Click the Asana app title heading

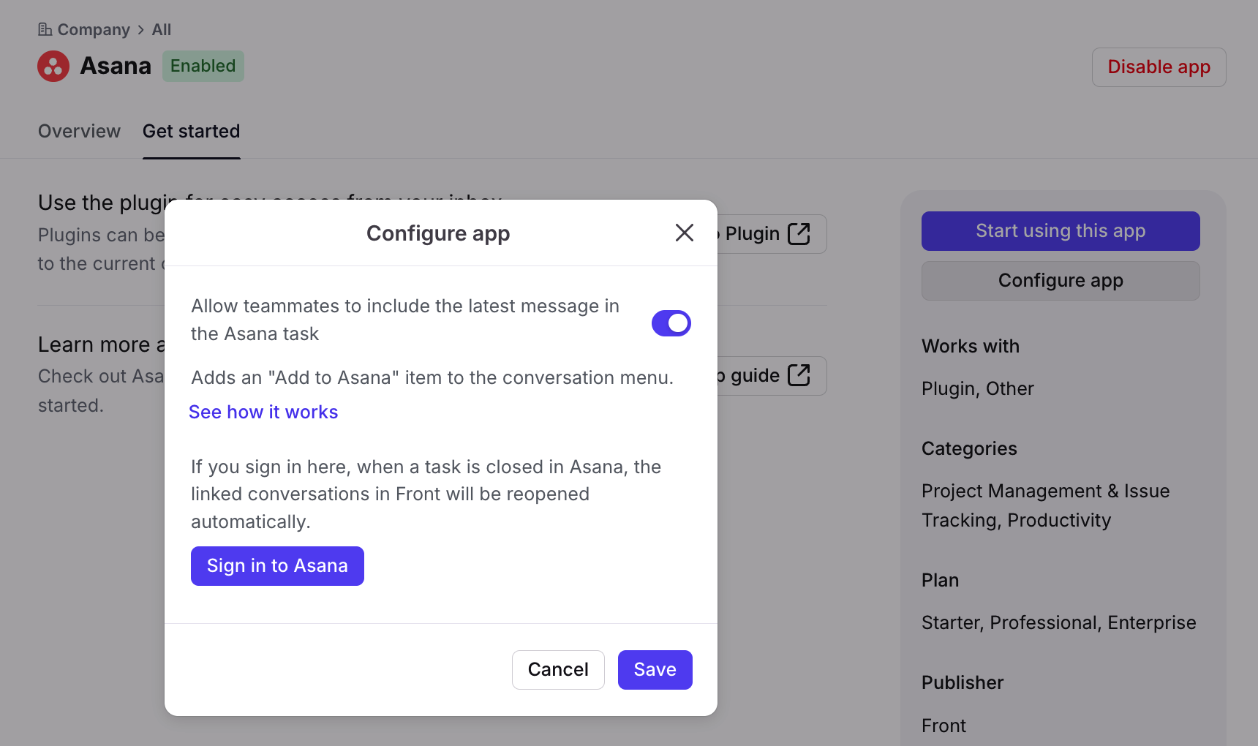click(x=116, y=67)
